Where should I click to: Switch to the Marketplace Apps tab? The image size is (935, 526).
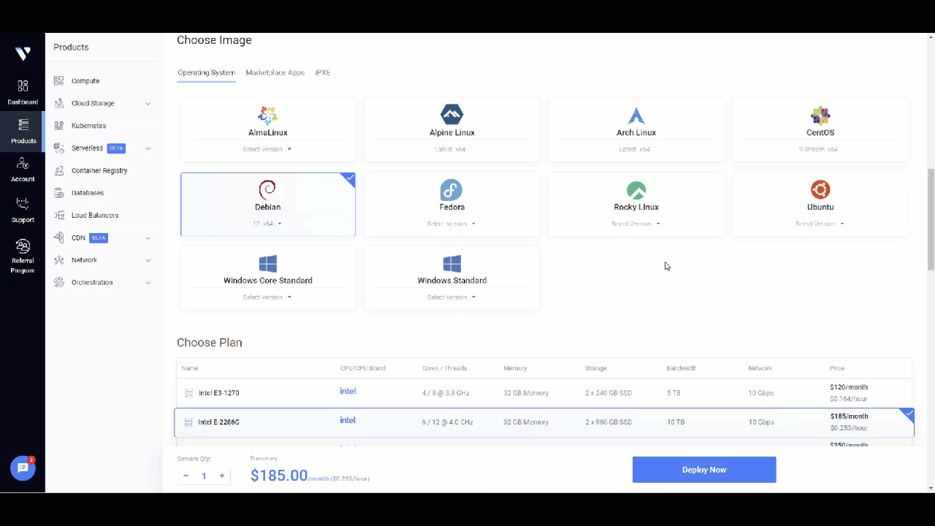point(275,73)
